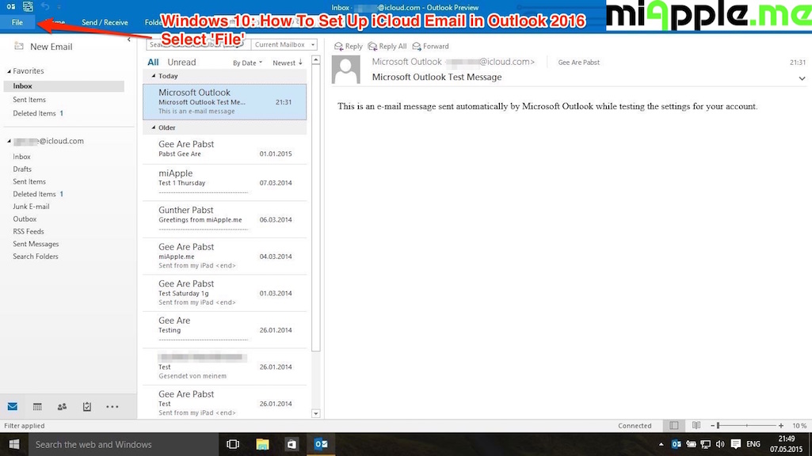Click the Outlook icon on the taskbar
Viewport: 812px width, 456px height.
[x=320, y=443]
